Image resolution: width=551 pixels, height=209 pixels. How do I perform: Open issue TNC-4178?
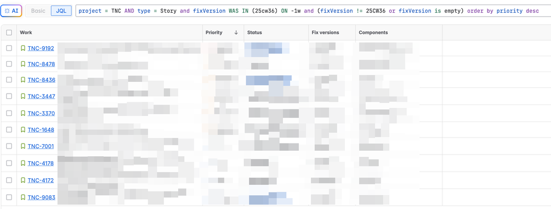[x=41, y=163]
